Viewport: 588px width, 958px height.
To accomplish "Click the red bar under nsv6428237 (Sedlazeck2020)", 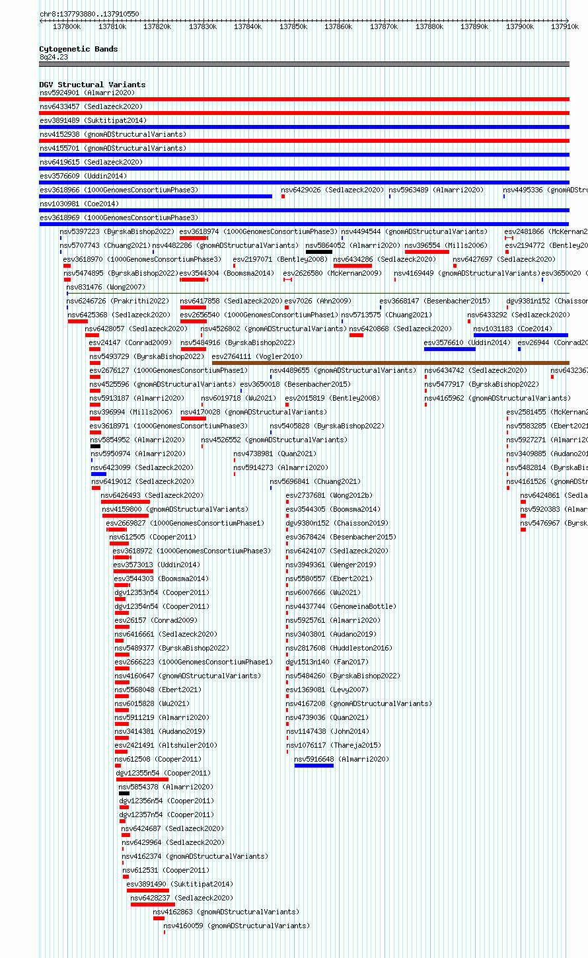I will (x=153, y=904).
